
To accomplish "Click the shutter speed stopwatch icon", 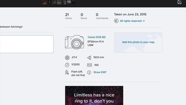I will click(x=67, y=65).
